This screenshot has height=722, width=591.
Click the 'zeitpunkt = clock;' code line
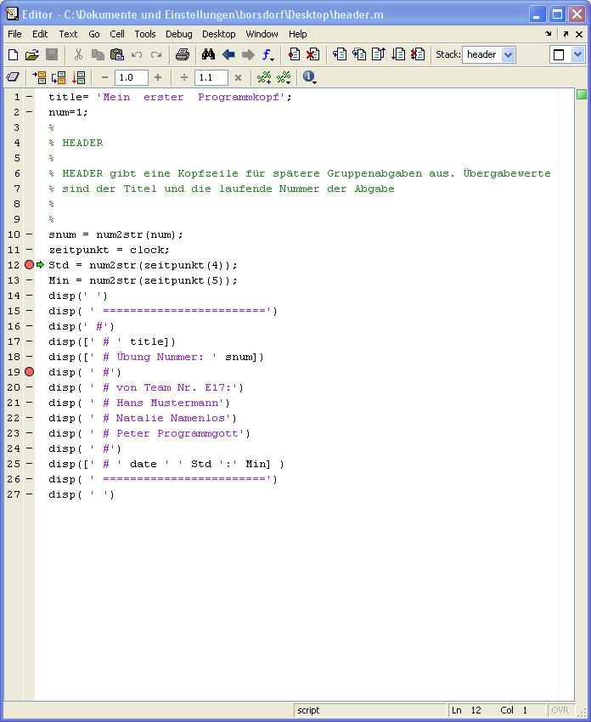pyautogui.click(x=109, y=250)
